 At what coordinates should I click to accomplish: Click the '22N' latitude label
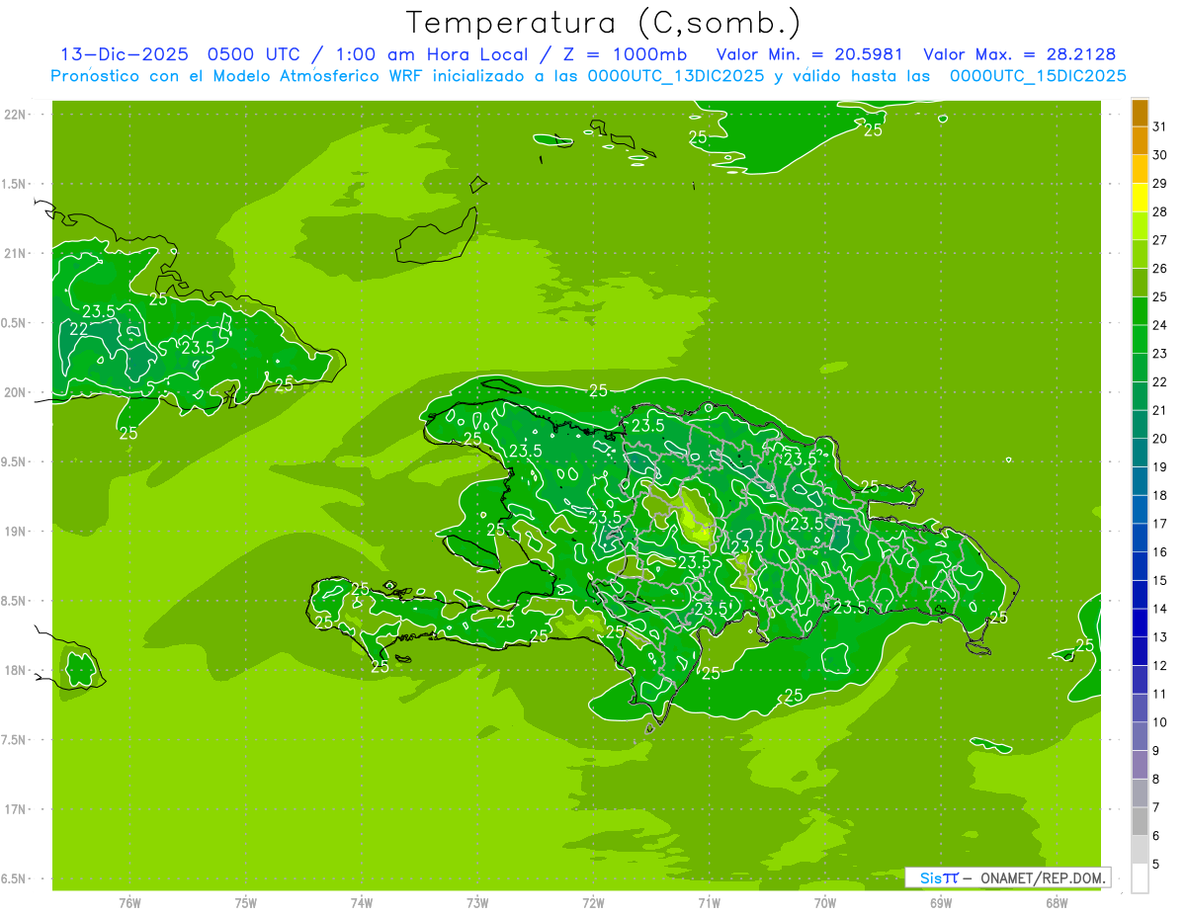[x=17, y=115]
